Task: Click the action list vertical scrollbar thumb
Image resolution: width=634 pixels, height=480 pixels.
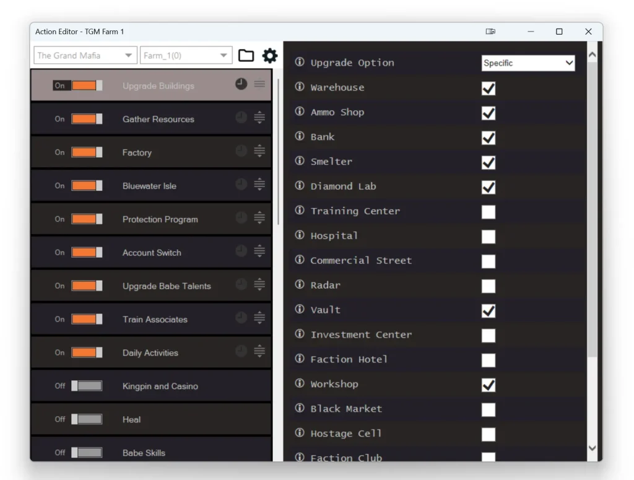Action: [279, 152]
